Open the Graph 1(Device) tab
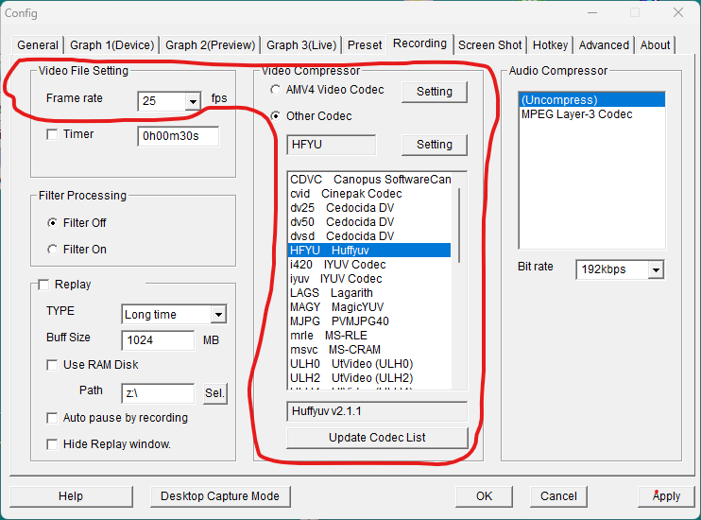This screenshot has width=701, height=520. pos(111,45)
